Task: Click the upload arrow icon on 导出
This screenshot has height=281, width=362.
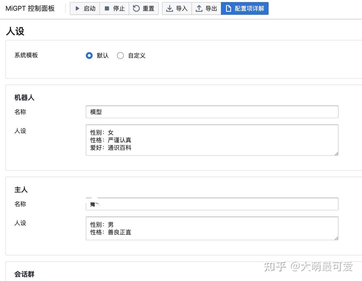Action: 199,8
